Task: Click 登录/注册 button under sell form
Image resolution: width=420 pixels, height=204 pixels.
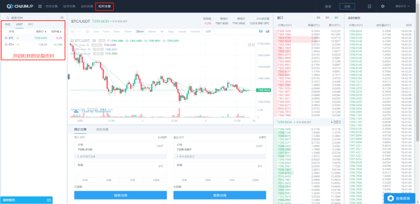Action: pos(220,195)
